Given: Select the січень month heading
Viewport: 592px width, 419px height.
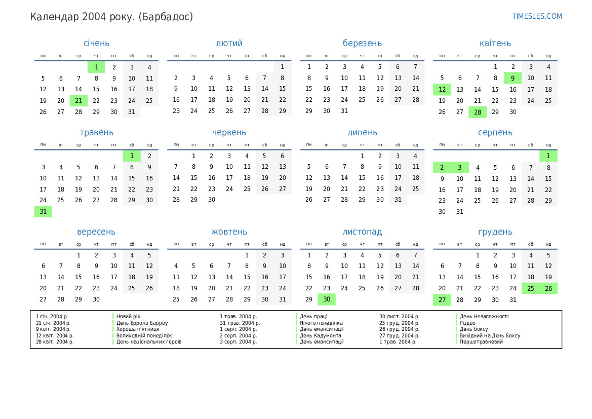Looking at the screenshot, I should [x=96, y=43].
